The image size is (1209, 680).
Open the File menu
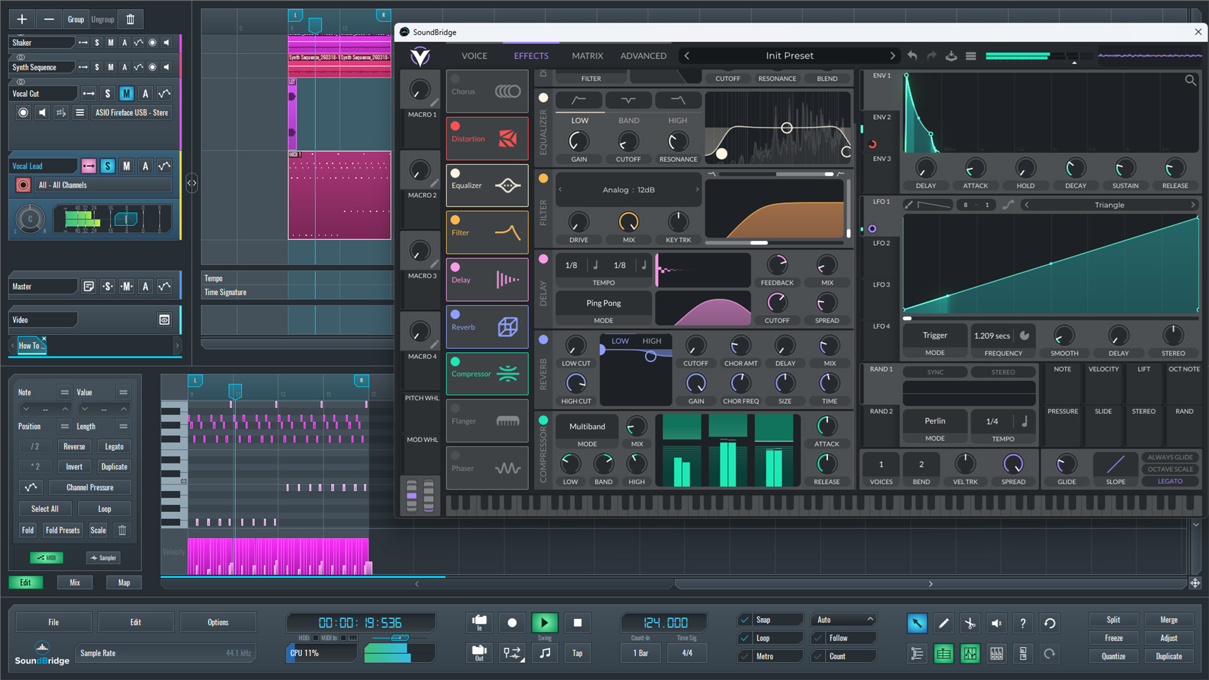point(54,622)
